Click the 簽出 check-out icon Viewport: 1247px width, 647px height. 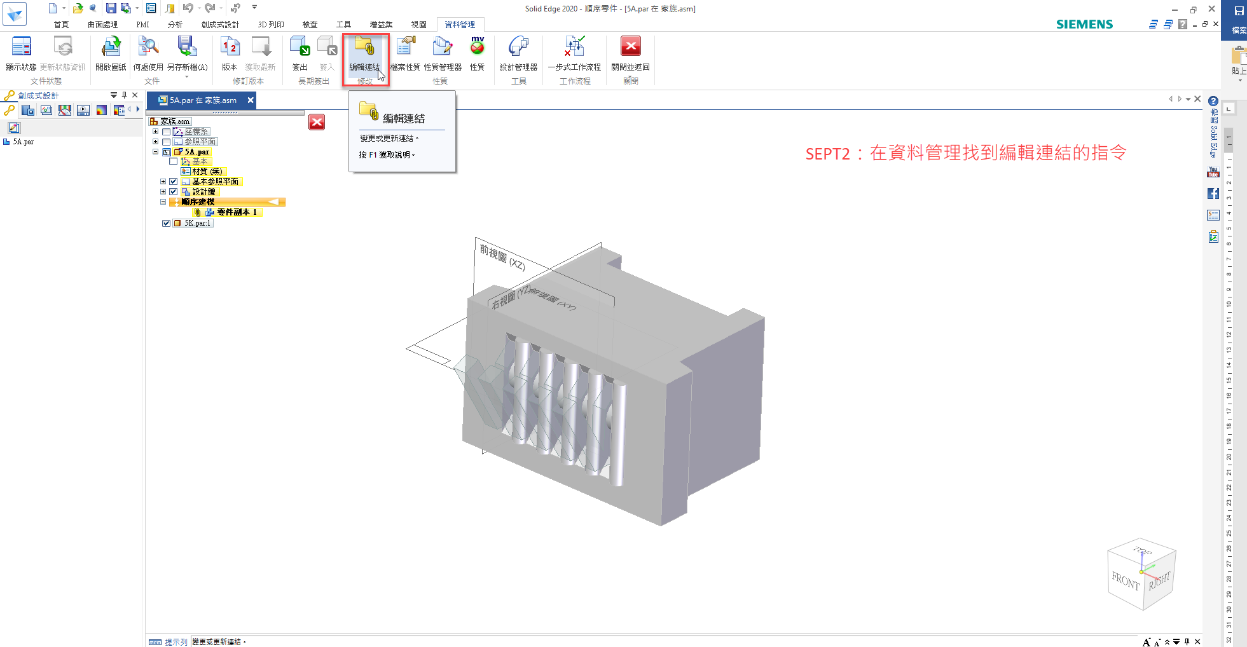pos(300,47)
